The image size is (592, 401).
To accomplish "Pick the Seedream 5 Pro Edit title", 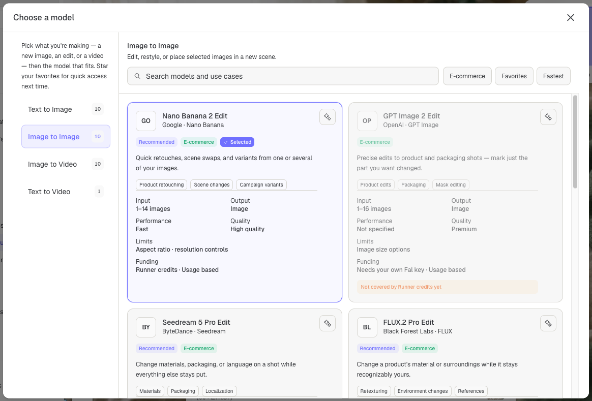I will point(196,322).
